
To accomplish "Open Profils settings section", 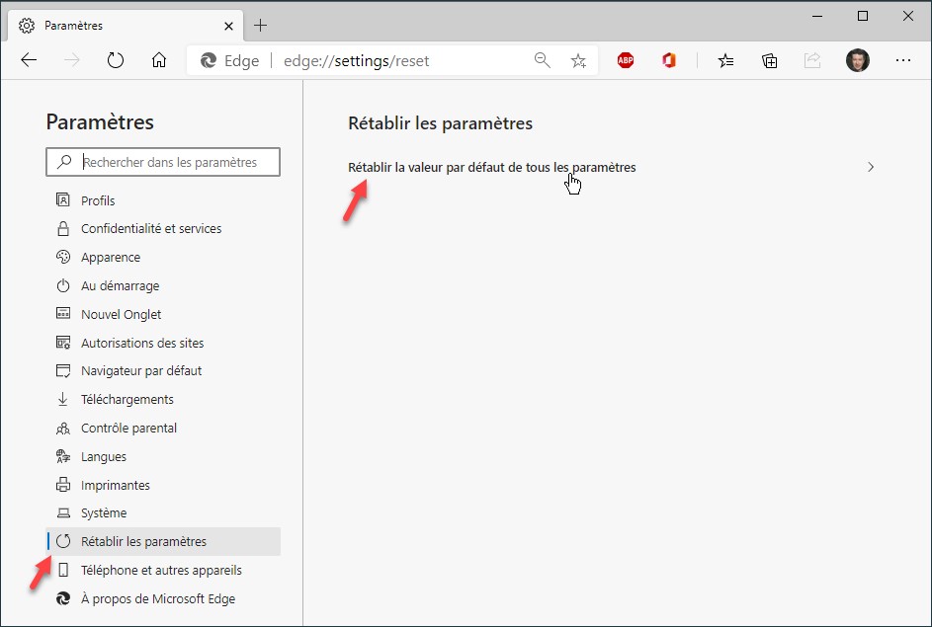I will (x=163, y=200).
